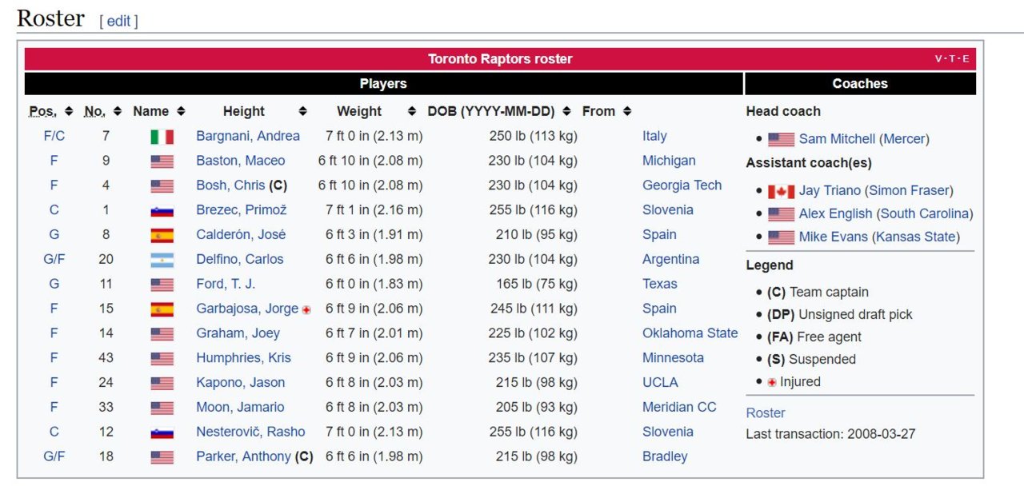Click the V view-template link
Image resolution: width=1024 pixels, height=502 pixels.
(938, 58)
